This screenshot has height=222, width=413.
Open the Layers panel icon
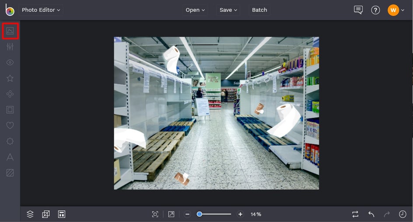tap(30, 214)
